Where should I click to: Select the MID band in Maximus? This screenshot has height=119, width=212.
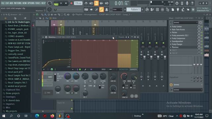(48, 77)
